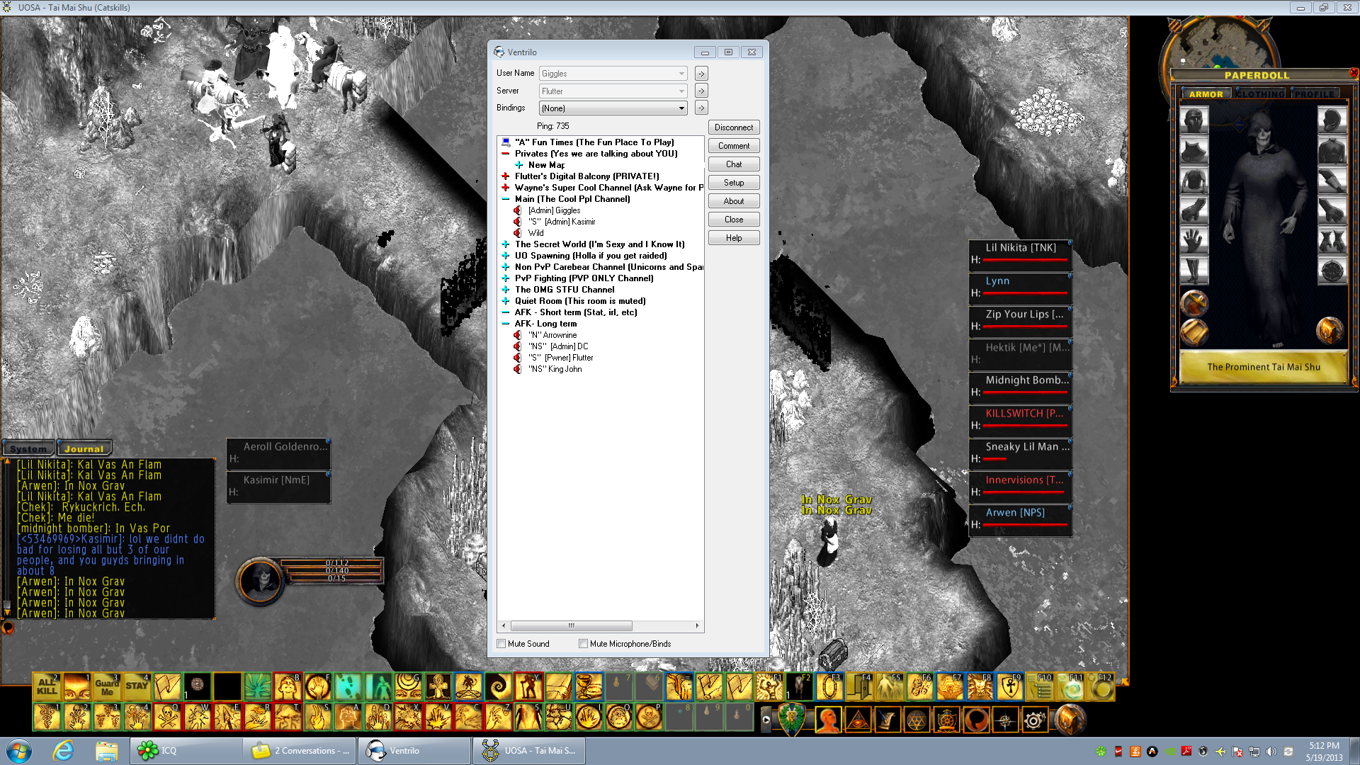Open ICQ from the taskbar
Viewport: 1360px width, 765px height.
pyautogui.click(x=186, y=751)
